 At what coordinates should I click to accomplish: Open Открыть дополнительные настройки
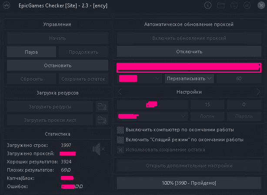tap(189, 166)
